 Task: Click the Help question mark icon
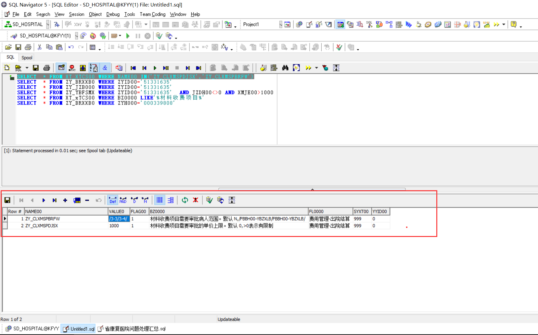(514, 24)
